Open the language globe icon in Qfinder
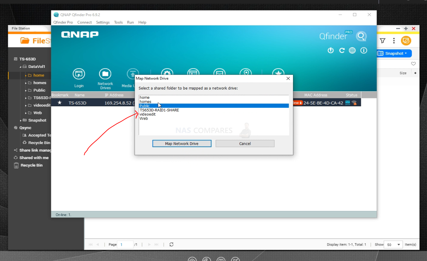The width and height of the screenshot is (427, 261). click(x=352, y=50)
